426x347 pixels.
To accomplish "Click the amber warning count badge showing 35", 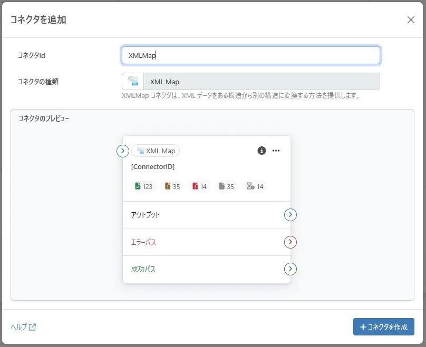I will point(172,186).
